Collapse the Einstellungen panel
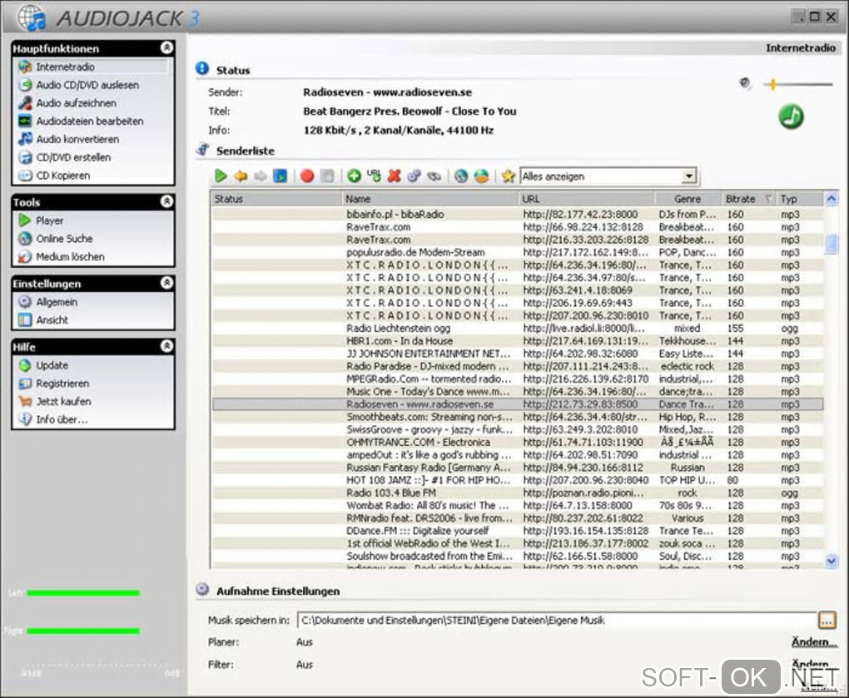 coord(166,283)
